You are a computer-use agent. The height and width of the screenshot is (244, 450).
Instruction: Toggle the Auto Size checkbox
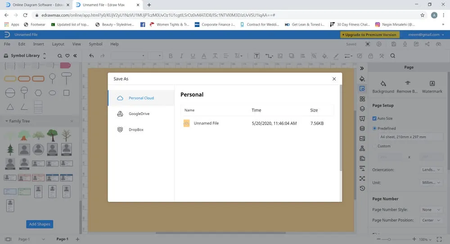click(374, 119)
